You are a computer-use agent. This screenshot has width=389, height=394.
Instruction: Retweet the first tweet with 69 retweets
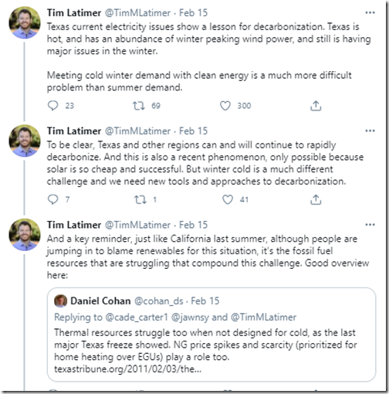click(x=139, y=106)
